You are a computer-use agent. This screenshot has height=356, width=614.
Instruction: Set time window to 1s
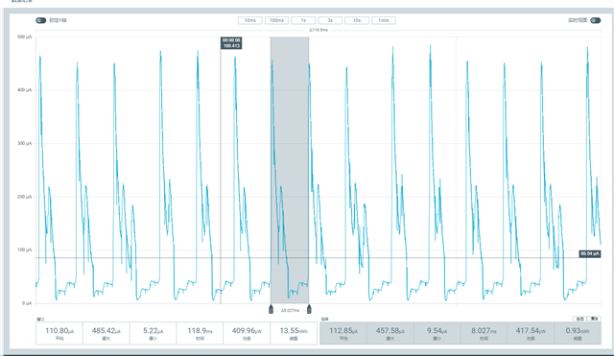tap(303, 20)
